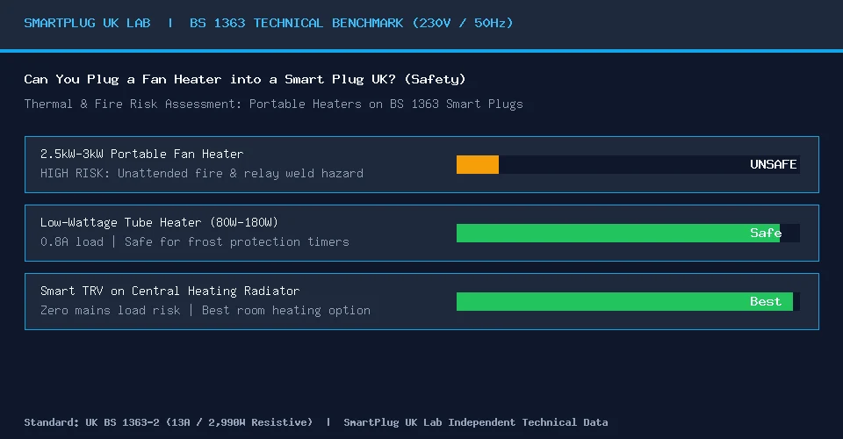Select the 'BS 1363 TECHNICAL BENCHMARK (230V / 50Hz)' header text

351,23
